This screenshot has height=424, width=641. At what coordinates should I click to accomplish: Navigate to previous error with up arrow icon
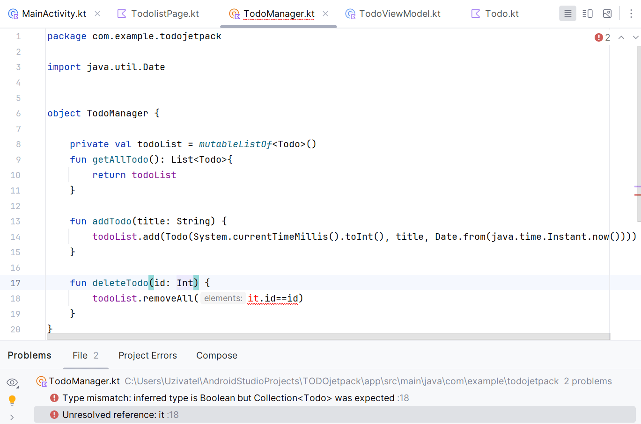(621, 37)
